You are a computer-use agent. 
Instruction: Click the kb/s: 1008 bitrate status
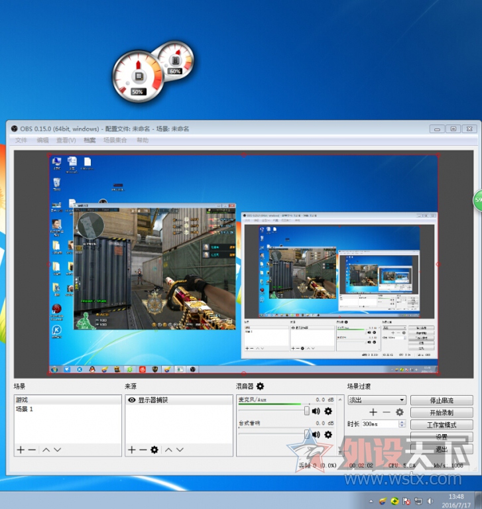tap(448, 465)
